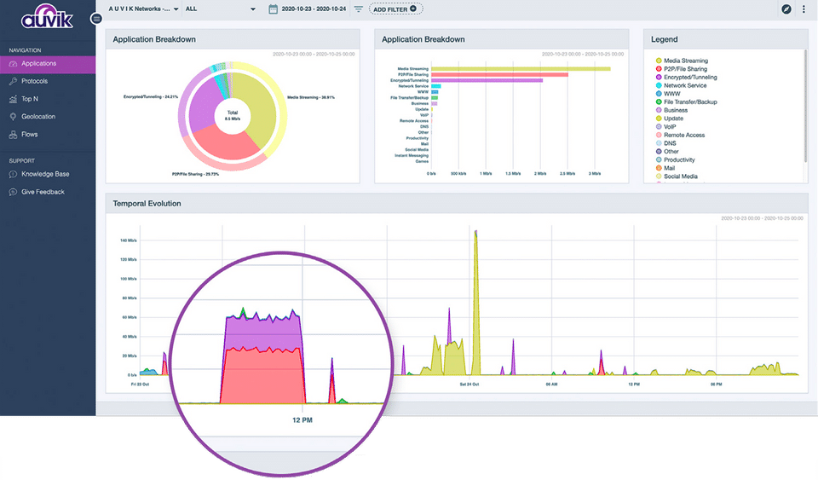
Task: Click the compass icon at top right
Action: click(x=786, y=9)
